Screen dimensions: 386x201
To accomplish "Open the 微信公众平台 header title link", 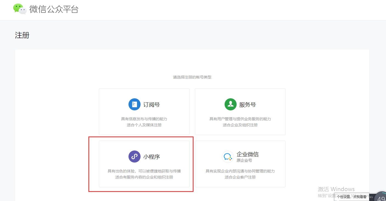I will pos(54,9).
